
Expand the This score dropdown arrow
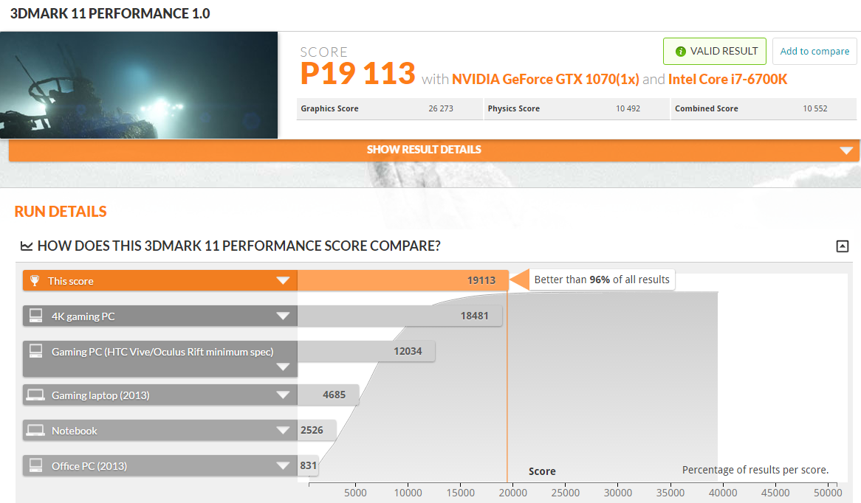pyautogui.click(x=283, y=281)
